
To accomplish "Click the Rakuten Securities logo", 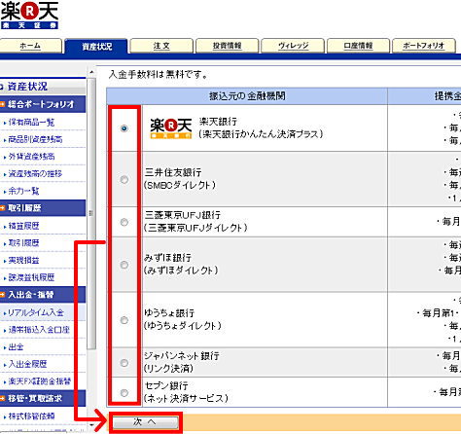I will [x=29, y=15].
